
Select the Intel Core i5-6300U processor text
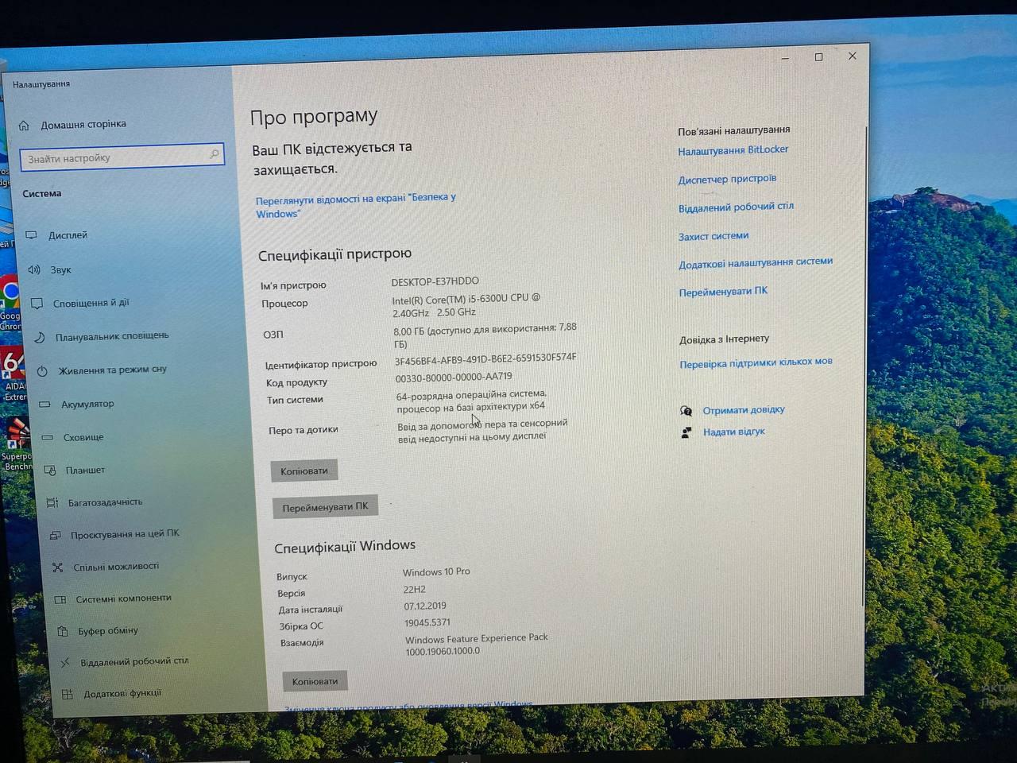point(466,305)
